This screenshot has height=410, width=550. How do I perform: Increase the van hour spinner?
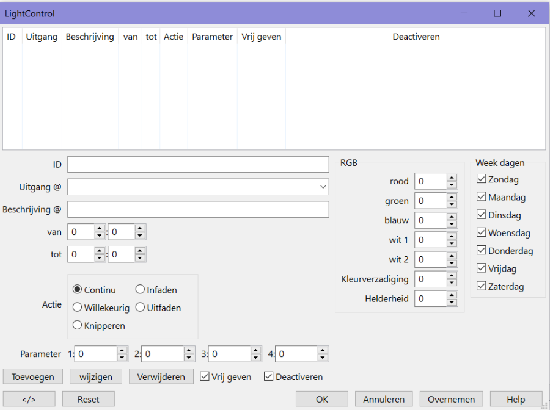(100, 229)
